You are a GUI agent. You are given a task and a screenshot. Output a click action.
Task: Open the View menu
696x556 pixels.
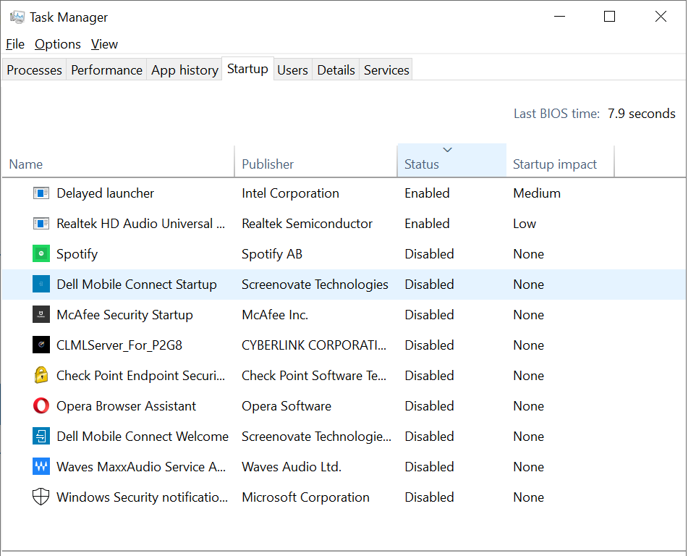point(104,44)
